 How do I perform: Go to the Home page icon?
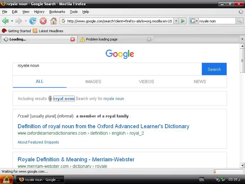click(x=53, y=21)
